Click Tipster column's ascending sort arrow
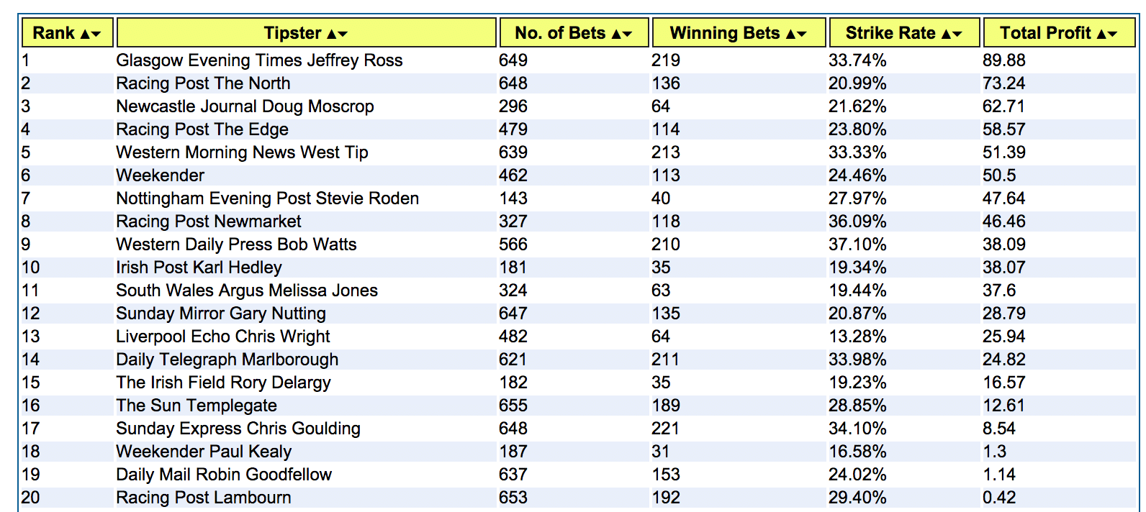1146x512 pixels. (332, 34)
